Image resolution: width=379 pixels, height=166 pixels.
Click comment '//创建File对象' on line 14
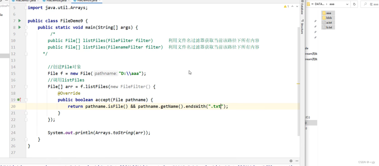point(64,67)
